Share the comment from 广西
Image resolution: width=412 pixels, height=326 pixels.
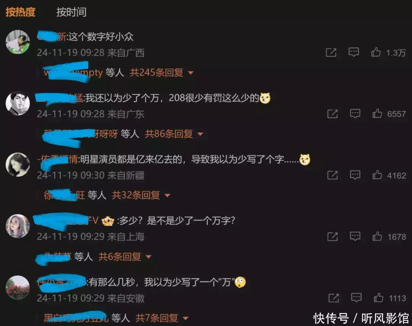pyautogui.click(x=331, y=53)
